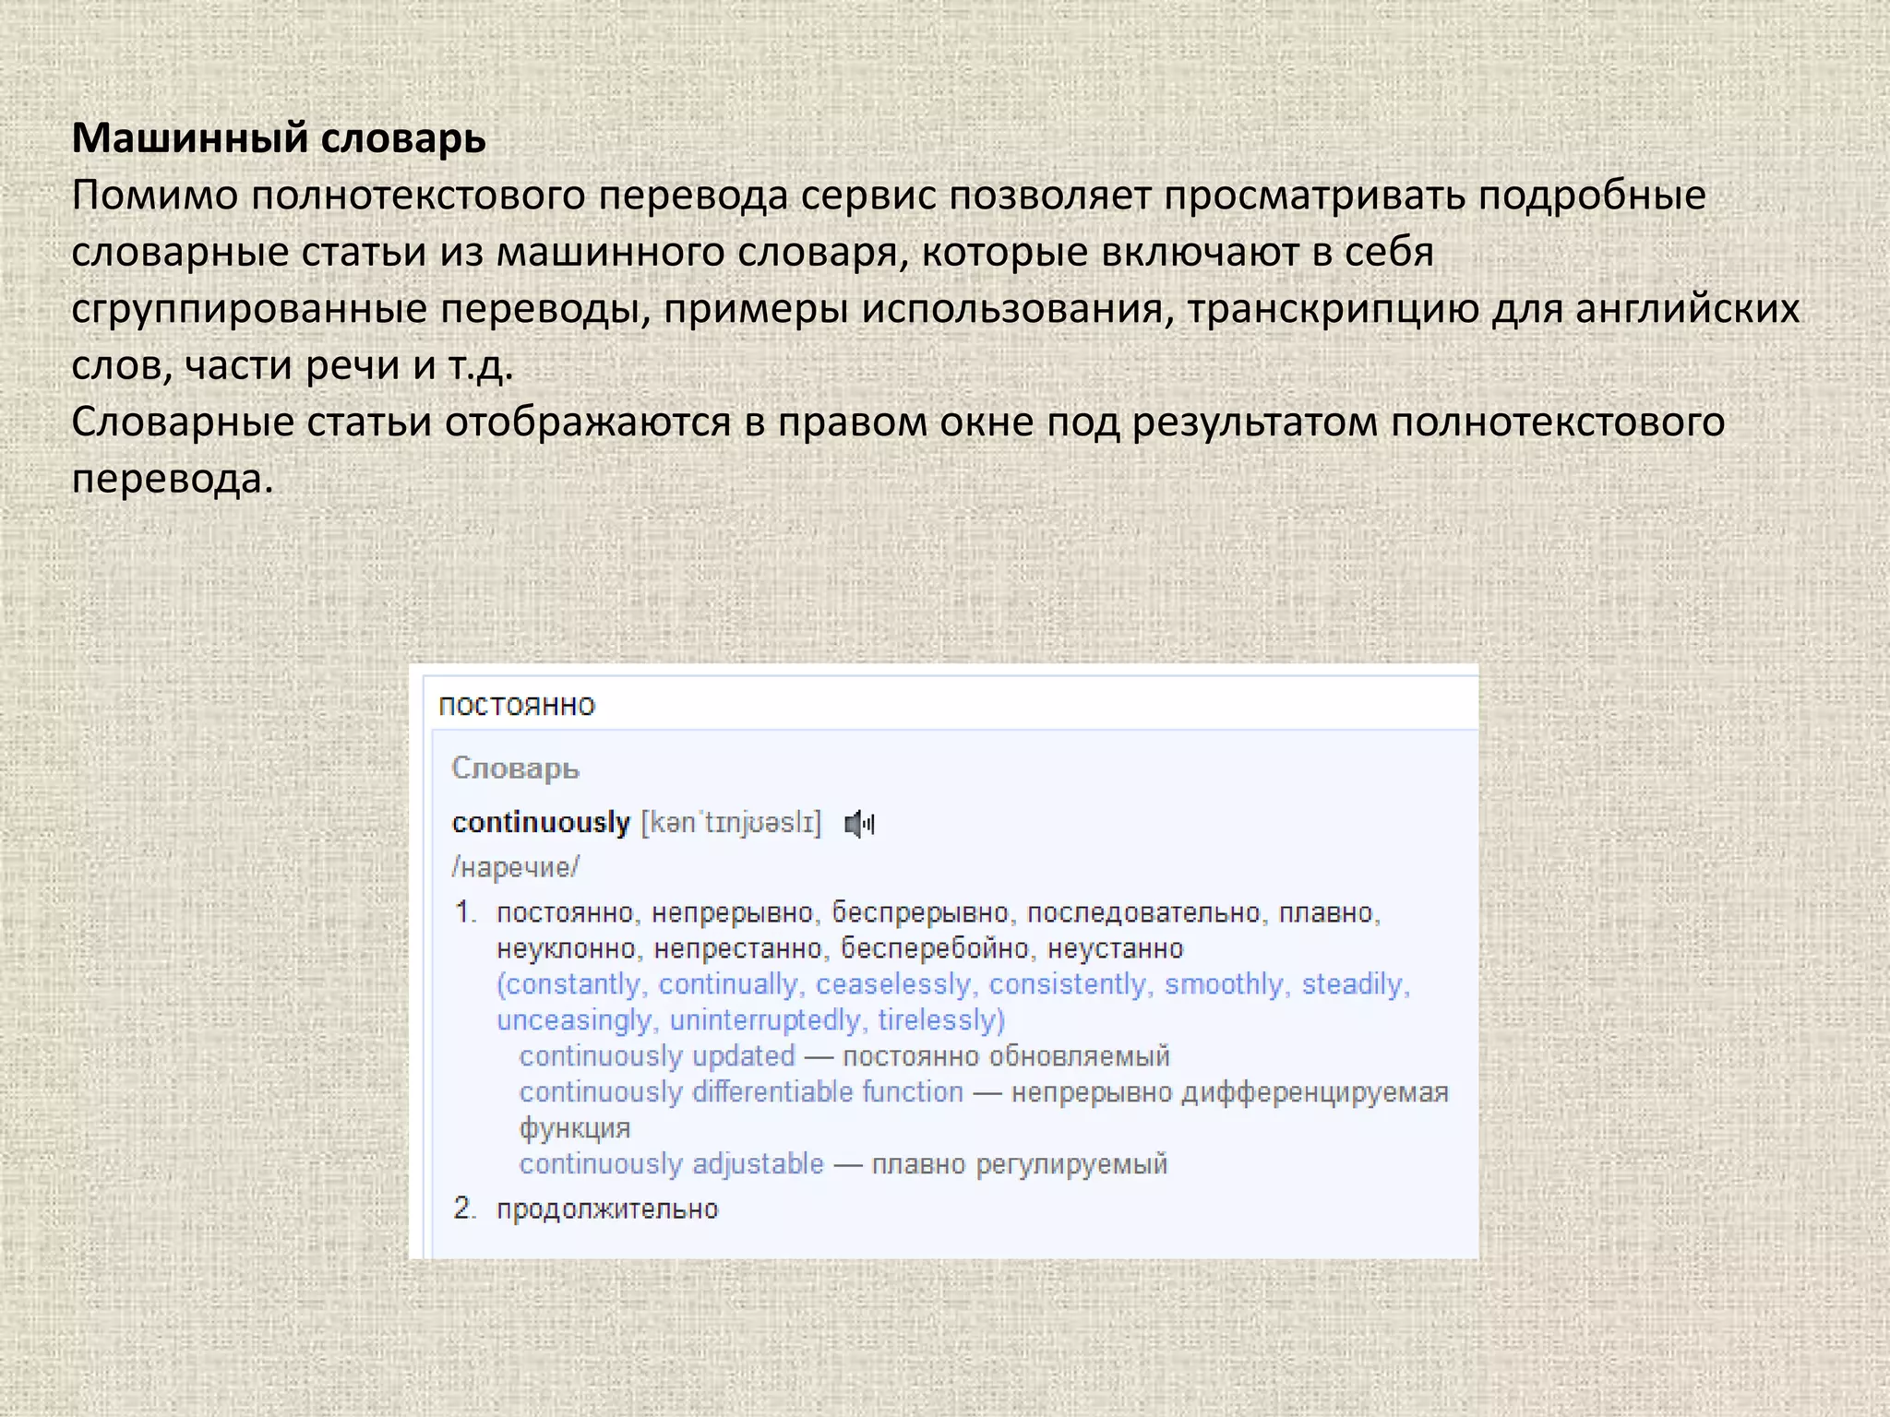Click the example continuously differentiable function
Viewport: 1890px width, 1417px height.
(741, 1091)
